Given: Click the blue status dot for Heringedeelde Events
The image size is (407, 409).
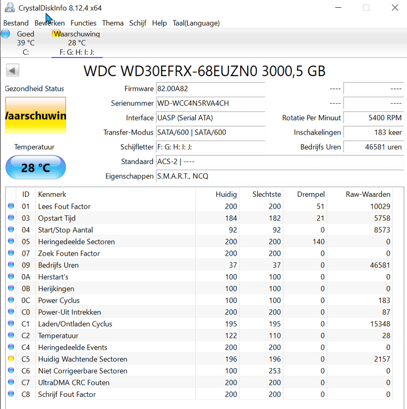Looking at the screenshot, I should [11, 347].
